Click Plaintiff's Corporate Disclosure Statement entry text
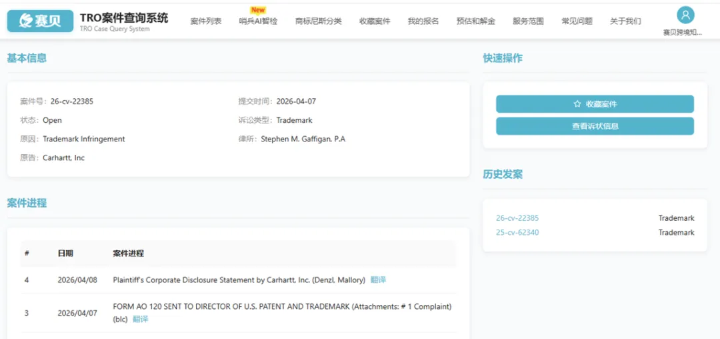The height and width of the screenshot is (339, 720). point(239,280)
